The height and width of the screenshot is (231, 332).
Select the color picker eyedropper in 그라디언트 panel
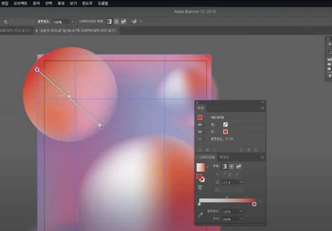(x=200, y=215)
